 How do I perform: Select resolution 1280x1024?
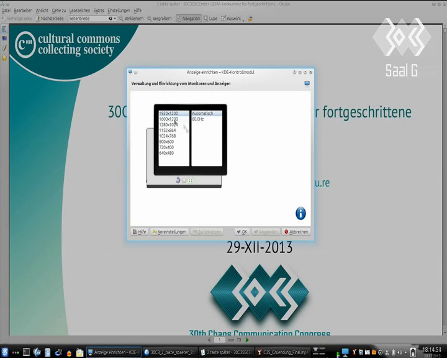click(174, 125)
